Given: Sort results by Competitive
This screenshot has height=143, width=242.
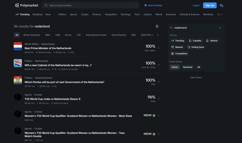Looking at the screenshot, I should click(x=179, y=54).
